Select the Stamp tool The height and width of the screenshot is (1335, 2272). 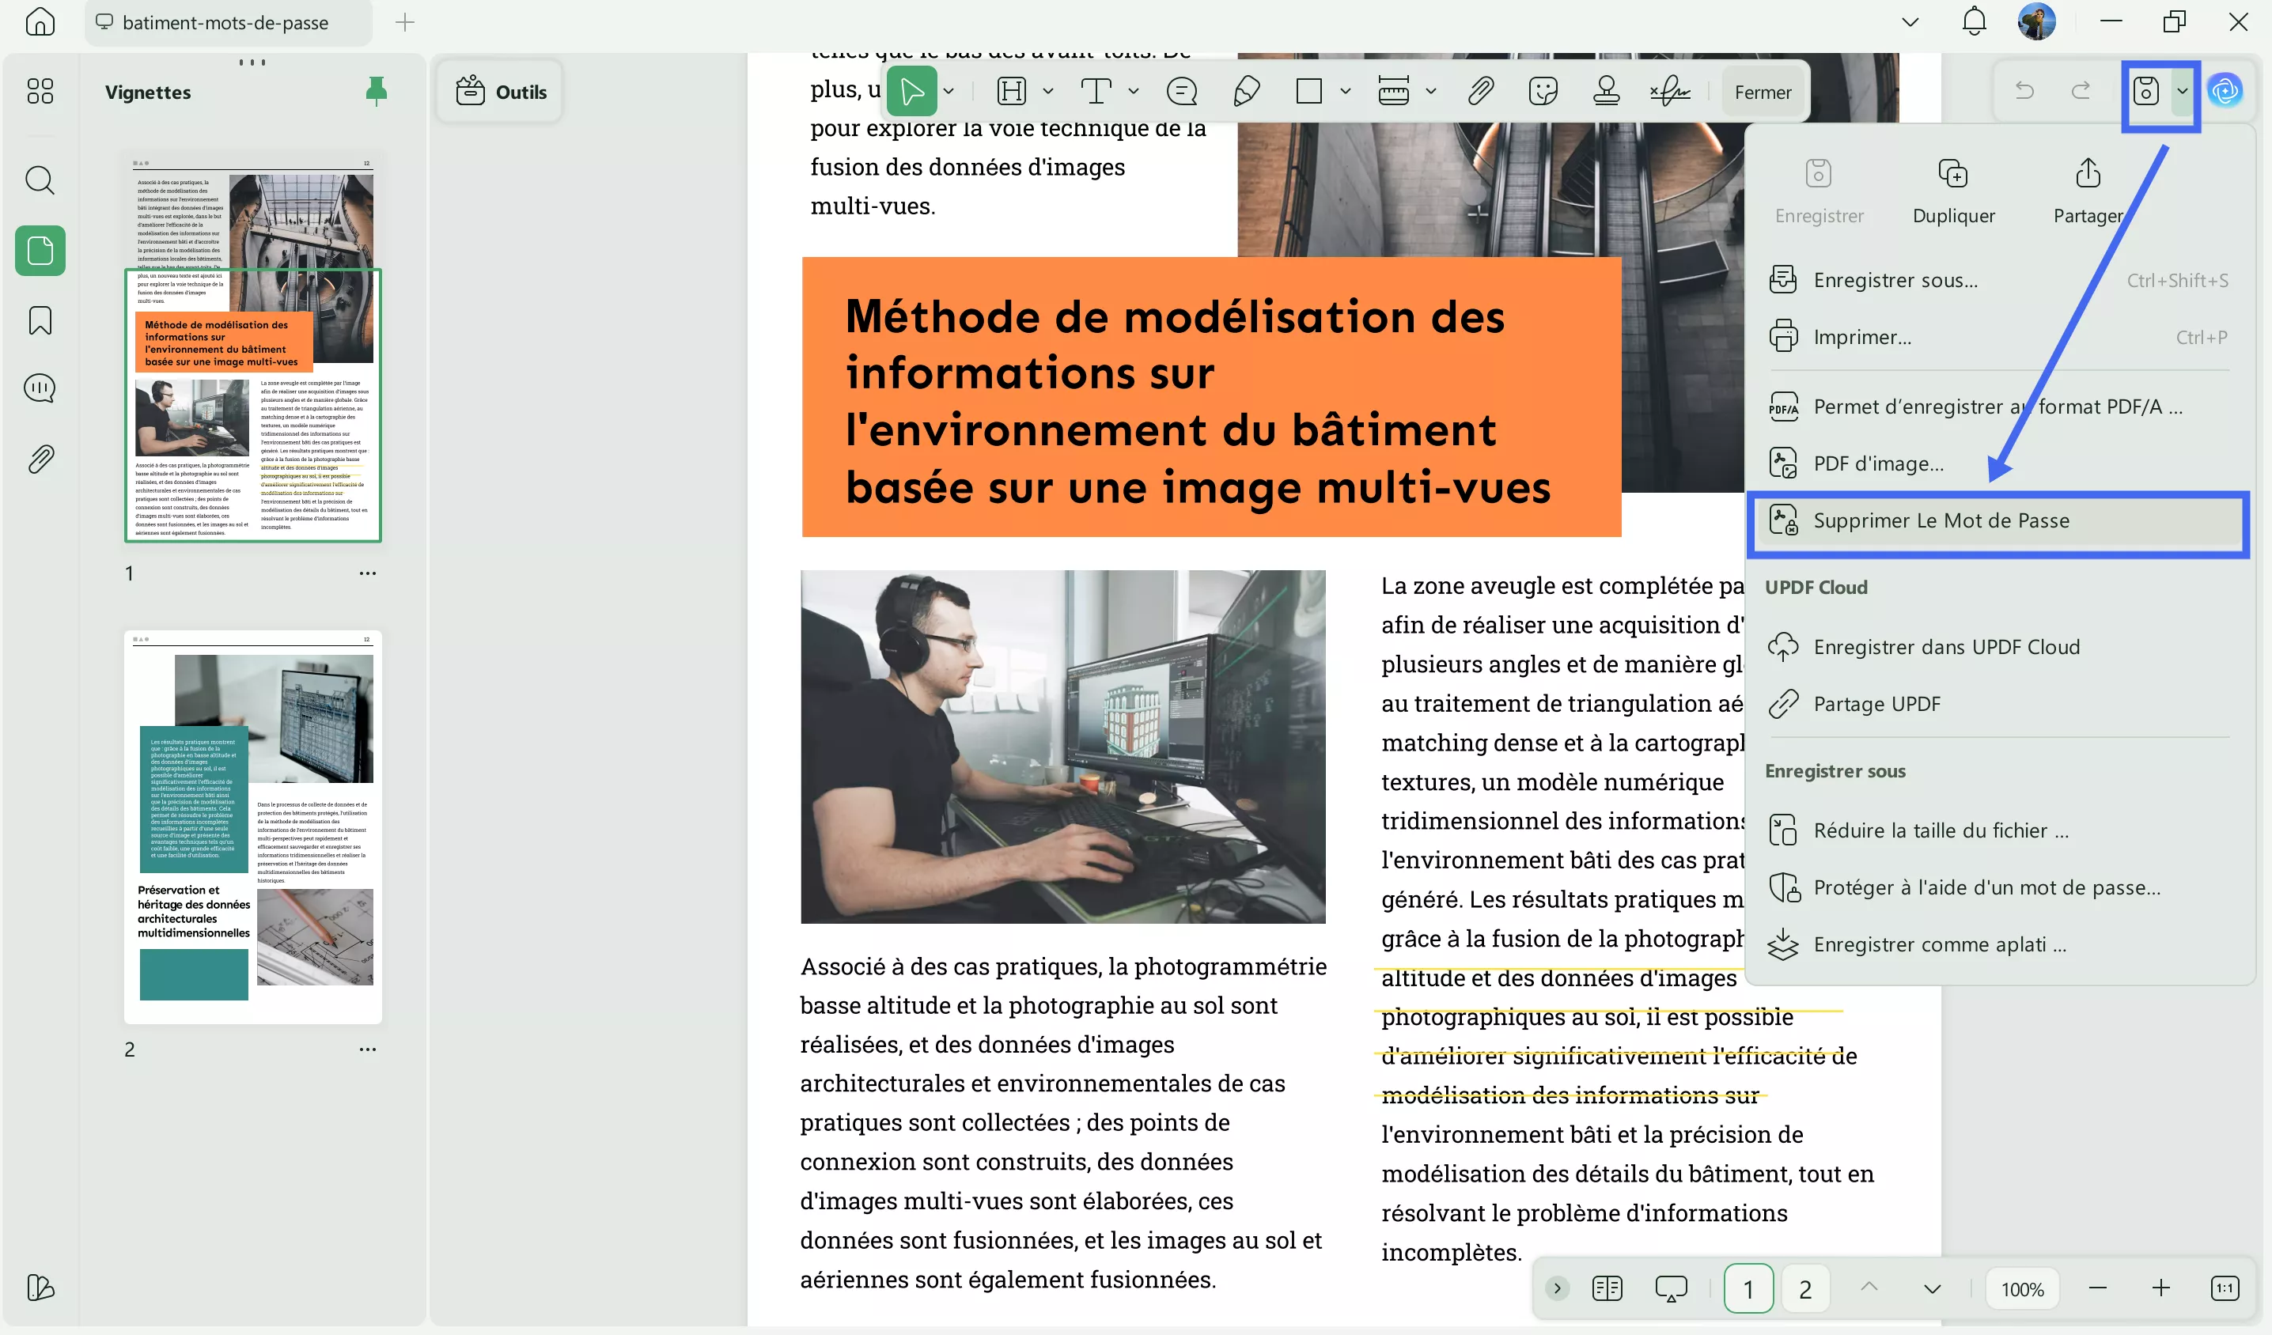[x=1606, y=90]
